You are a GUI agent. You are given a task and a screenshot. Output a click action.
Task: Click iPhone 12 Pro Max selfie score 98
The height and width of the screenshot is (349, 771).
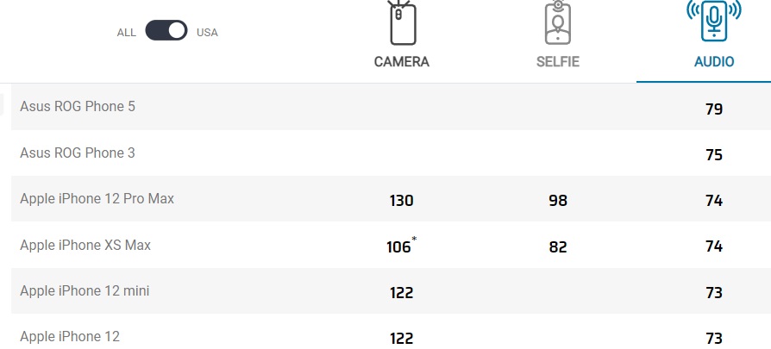[558, 201]
